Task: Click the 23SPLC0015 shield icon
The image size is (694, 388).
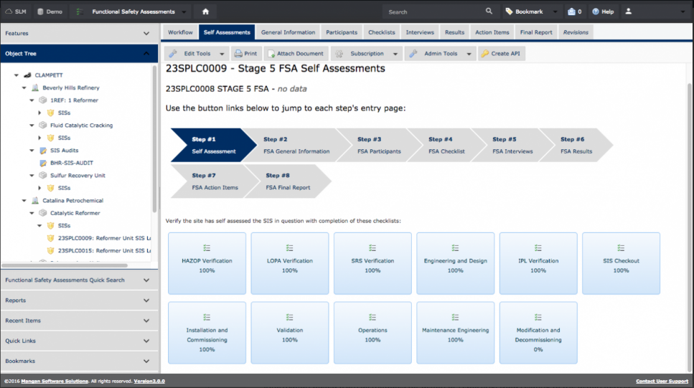Action: [x=50, y=250]
